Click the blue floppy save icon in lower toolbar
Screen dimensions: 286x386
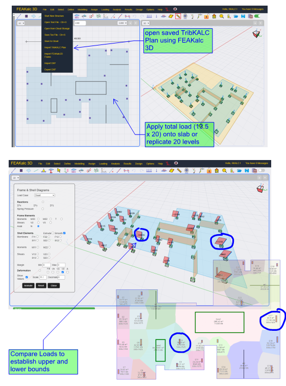(247, 170)
